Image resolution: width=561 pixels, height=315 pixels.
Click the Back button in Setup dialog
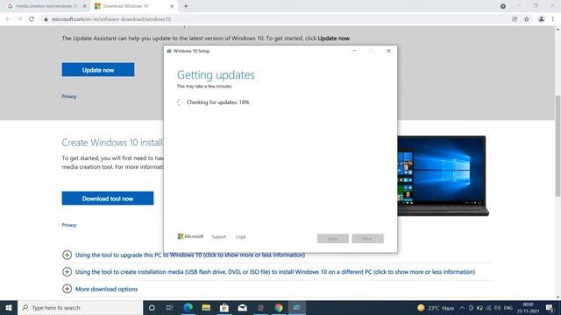[333, 238]
